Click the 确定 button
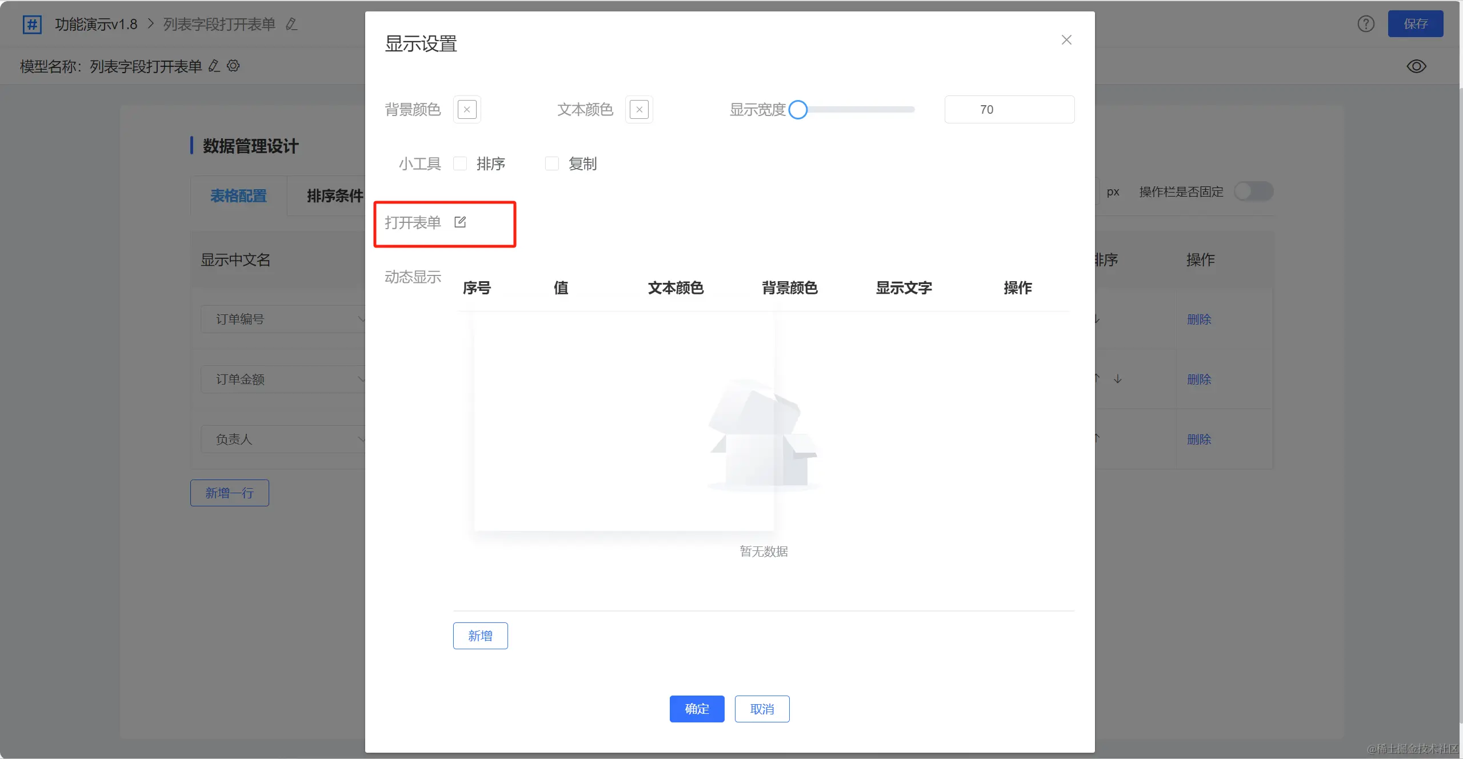 point(697,709)
